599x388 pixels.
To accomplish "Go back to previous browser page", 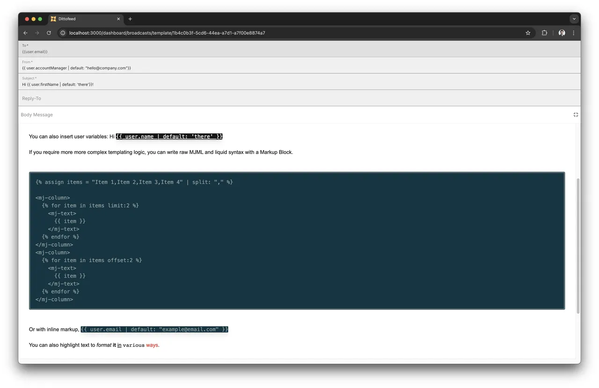I will pyautogui.click(x=26, y=33).
